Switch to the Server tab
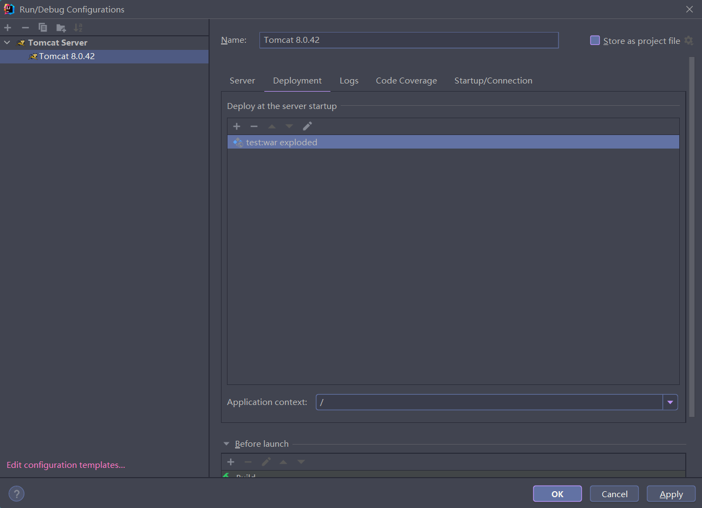Screen dimensions: 702x508 pyautogui.click(x=242, y=81)
